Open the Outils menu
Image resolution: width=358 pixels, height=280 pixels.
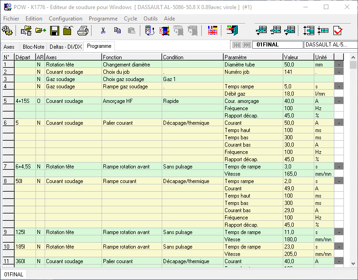click(150, 19)
